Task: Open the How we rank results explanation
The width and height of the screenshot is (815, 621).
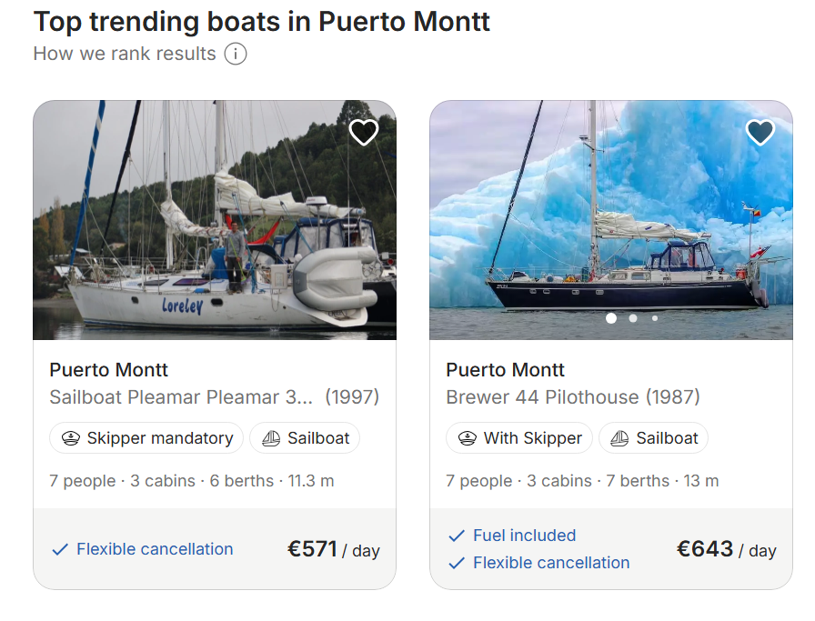Action: [125, 54]
